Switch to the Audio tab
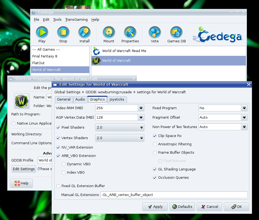Screen dimensions: 259x220 [80, 99]
